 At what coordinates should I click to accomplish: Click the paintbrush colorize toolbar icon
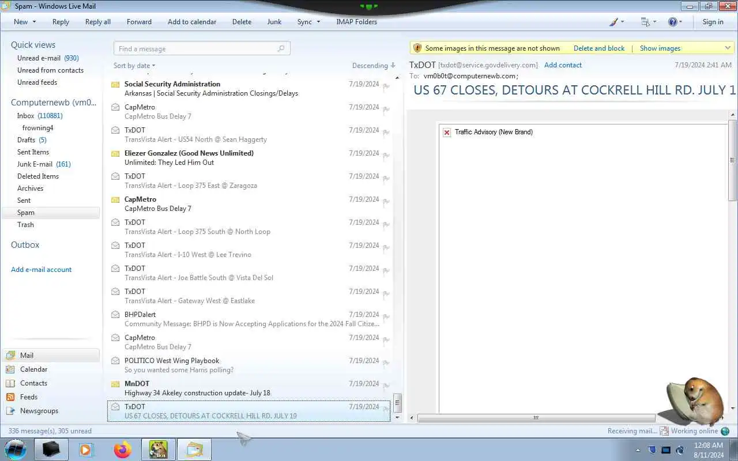coord(613,22)
